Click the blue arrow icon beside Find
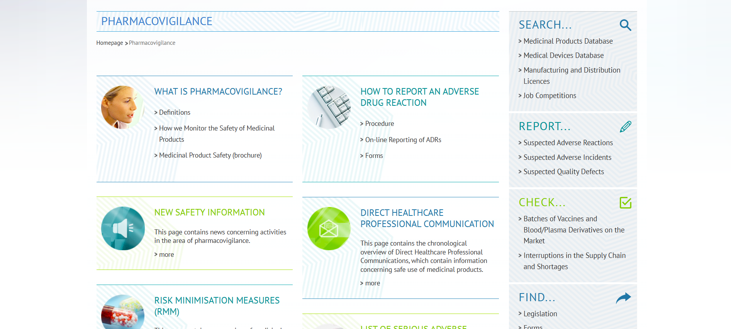The image size is (731, 329). pos(623,298)
